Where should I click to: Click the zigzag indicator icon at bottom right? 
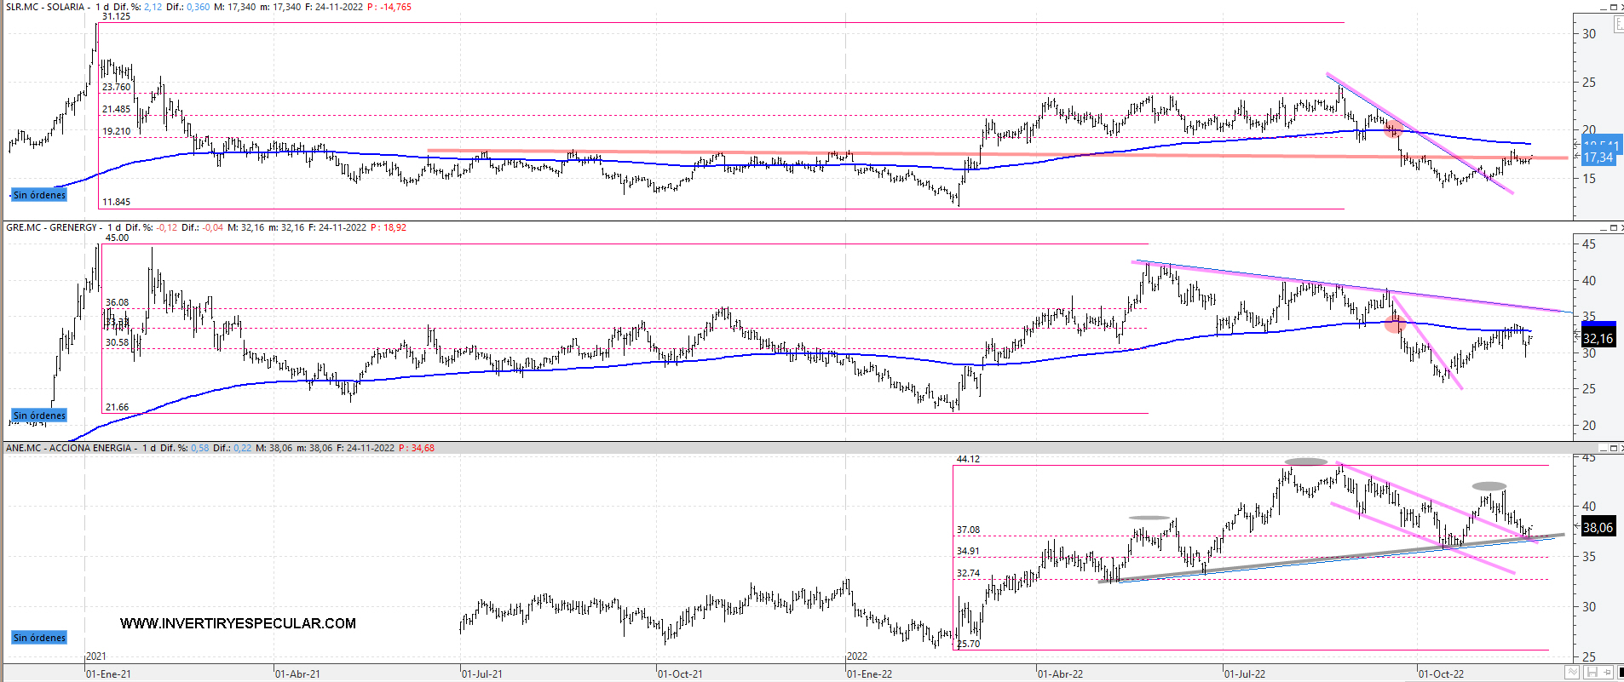pos(1572,673)
